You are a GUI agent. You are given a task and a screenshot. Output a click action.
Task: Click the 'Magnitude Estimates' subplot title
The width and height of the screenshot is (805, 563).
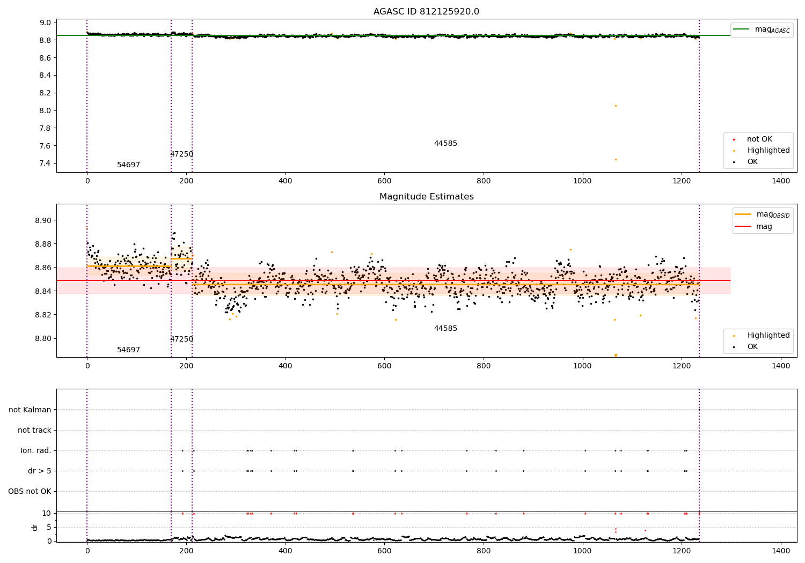[x=426, y=197]
